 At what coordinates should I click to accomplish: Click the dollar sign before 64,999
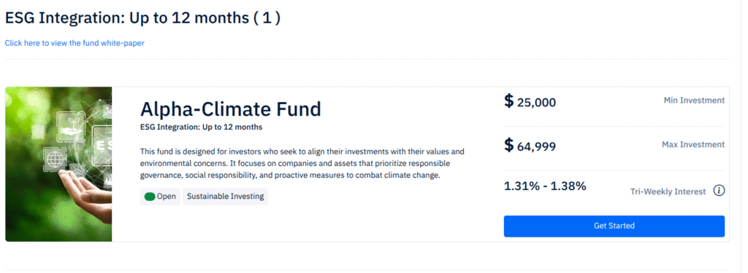(509, 145)
